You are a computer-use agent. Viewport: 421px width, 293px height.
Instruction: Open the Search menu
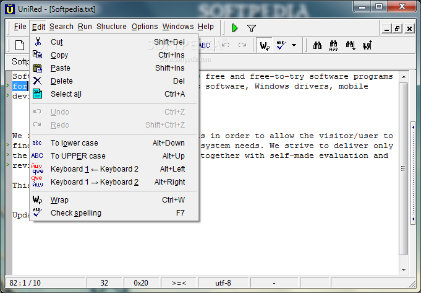[x=61, y=27]
